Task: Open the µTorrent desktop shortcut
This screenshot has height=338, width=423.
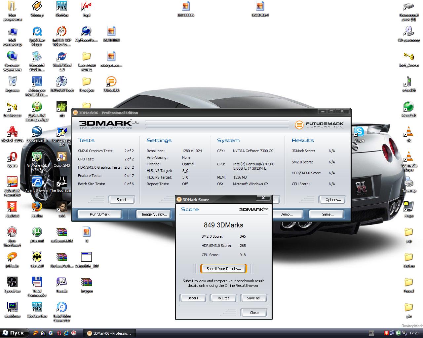Action: coord(37,234)
